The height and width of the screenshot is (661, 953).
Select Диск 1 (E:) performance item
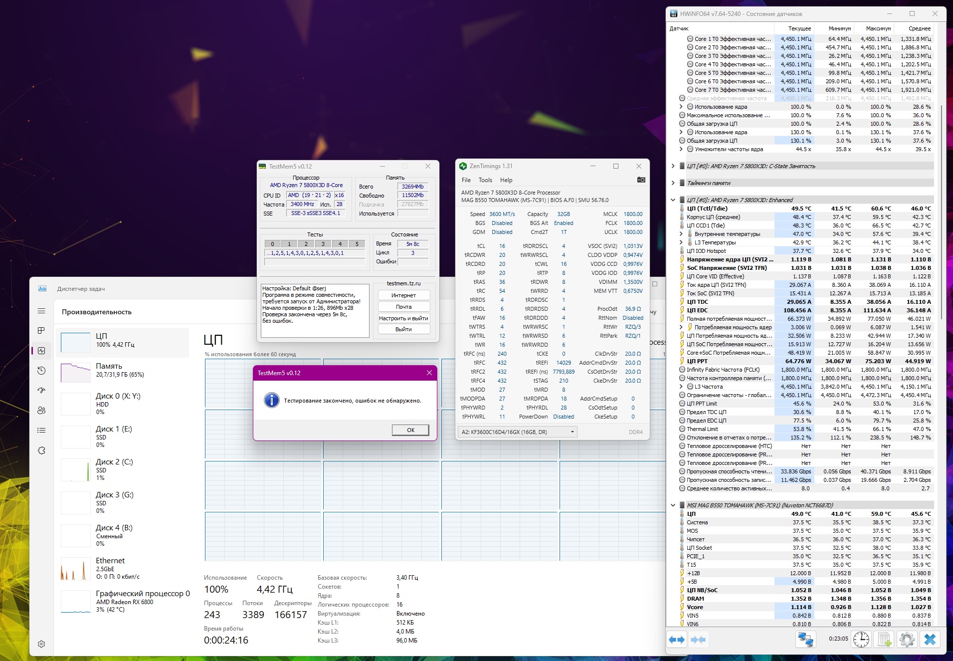click(124, 437)
